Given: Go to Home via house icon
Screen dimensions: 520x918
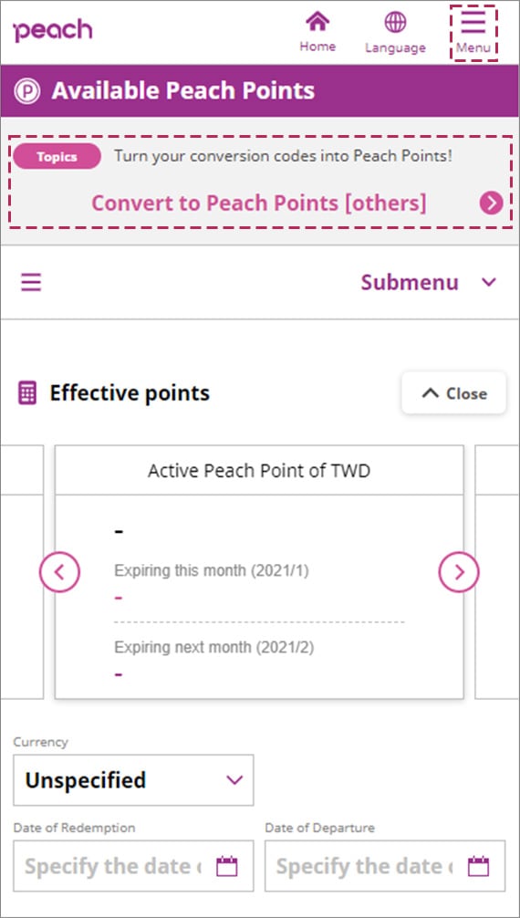Looking at the screenshot, I should (x=317, y=22).
